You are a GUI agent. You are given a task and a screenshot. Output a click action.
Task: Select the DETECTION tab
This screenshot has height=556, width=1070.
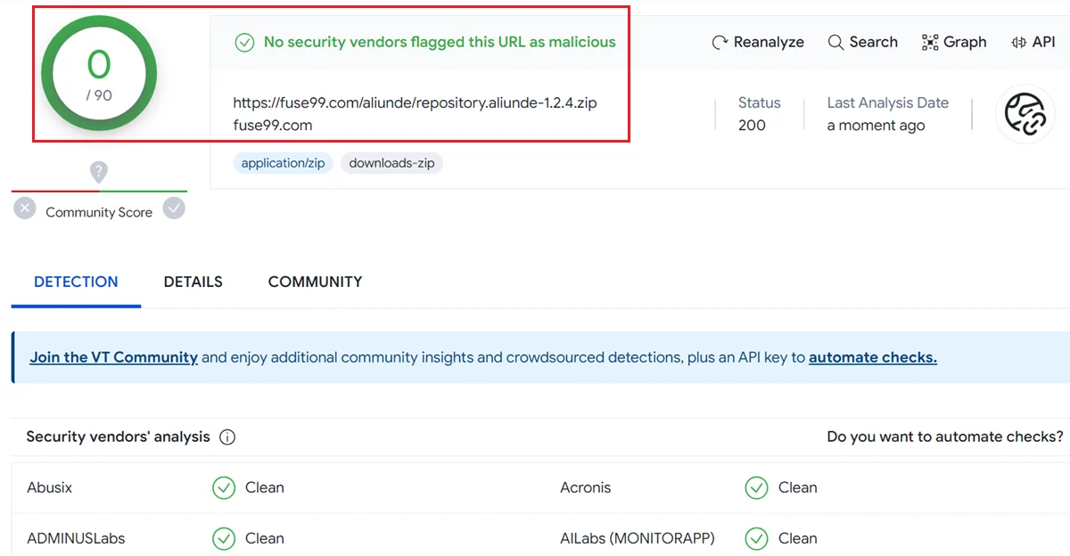point(76,282)
